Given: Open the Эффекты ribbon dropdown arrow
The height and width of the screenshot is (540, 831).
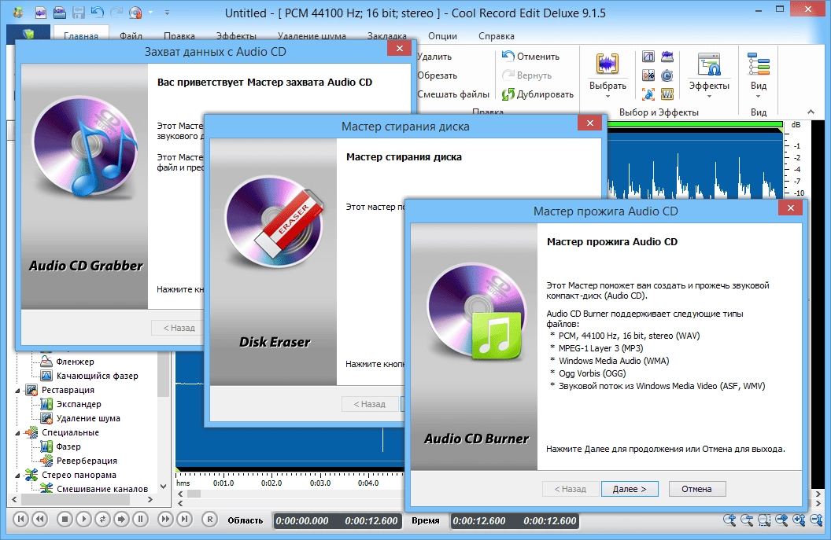Looking at the screenshot, I should pyautogui.click(x=709, y=97).
